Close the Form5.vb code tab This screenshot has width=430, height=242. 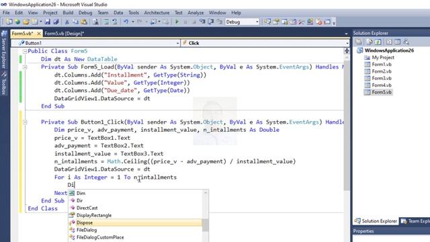point(39,34)
